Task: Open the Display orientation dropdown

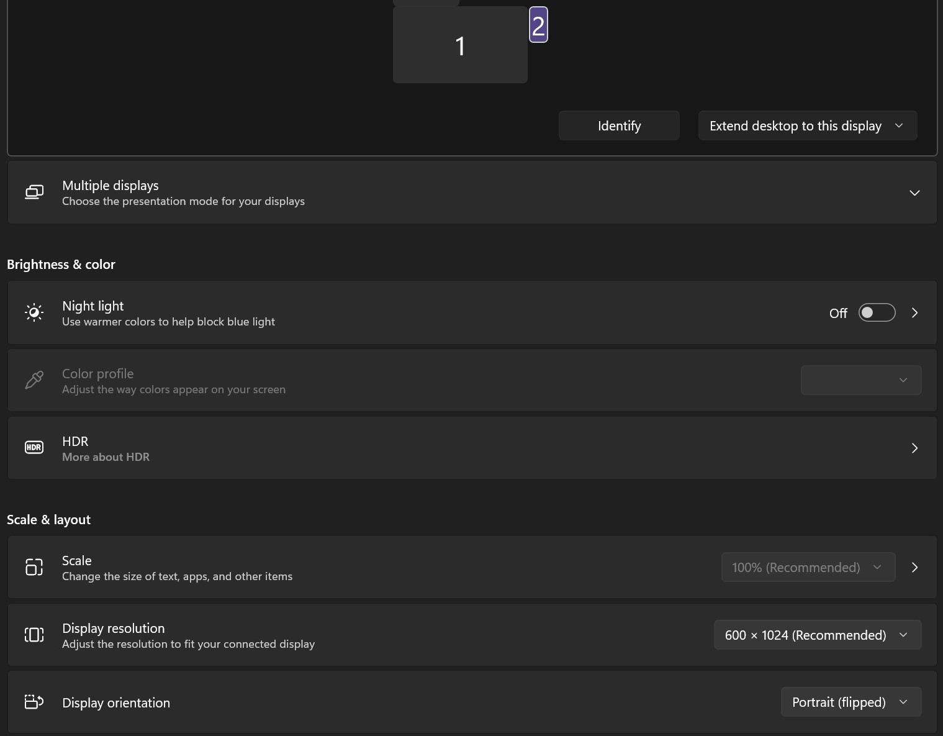Action: pyautogui.click(x=851, y=702)
